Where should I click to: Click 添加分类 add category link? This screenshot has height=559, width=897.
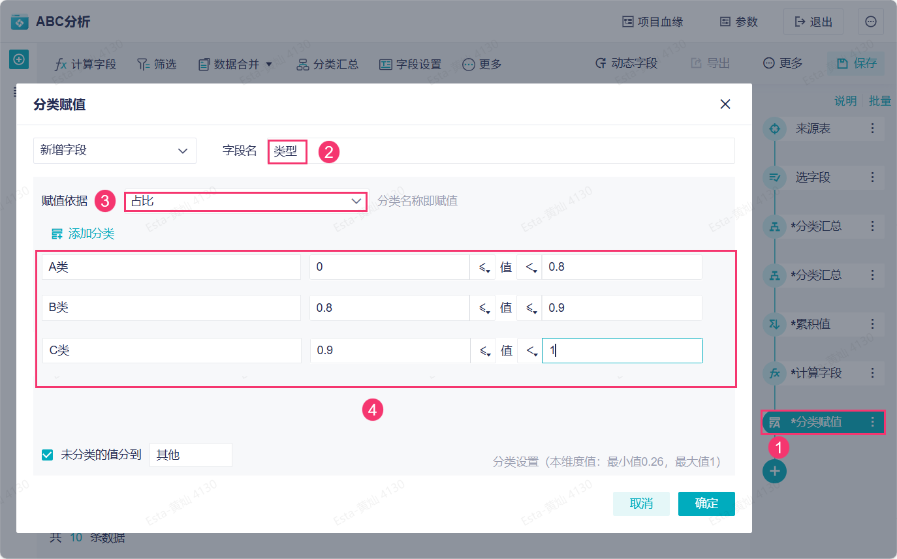(x=83, y=234)
